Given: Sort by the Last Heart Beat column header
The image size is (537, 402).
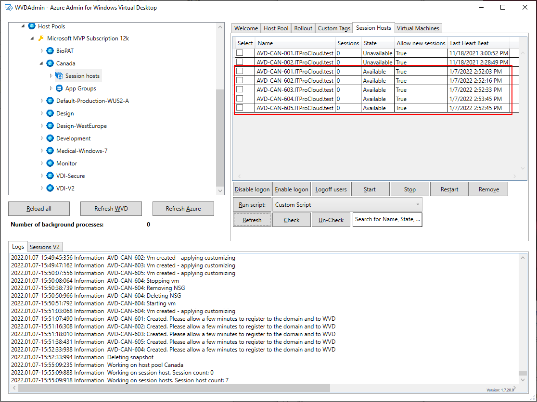Looking at the screenshot, I should click(x=479, y=43).
